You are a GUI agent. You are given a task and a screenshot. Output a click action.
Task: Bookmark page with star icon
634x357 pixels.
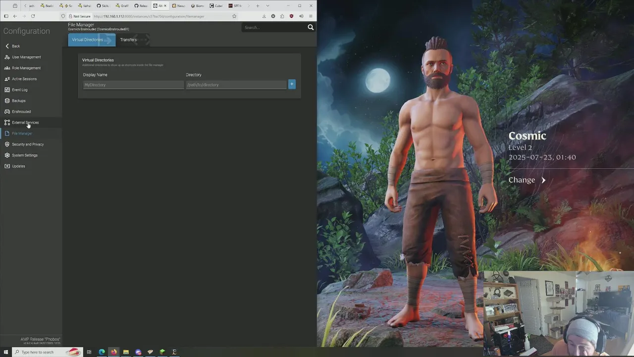pos(234,16)
